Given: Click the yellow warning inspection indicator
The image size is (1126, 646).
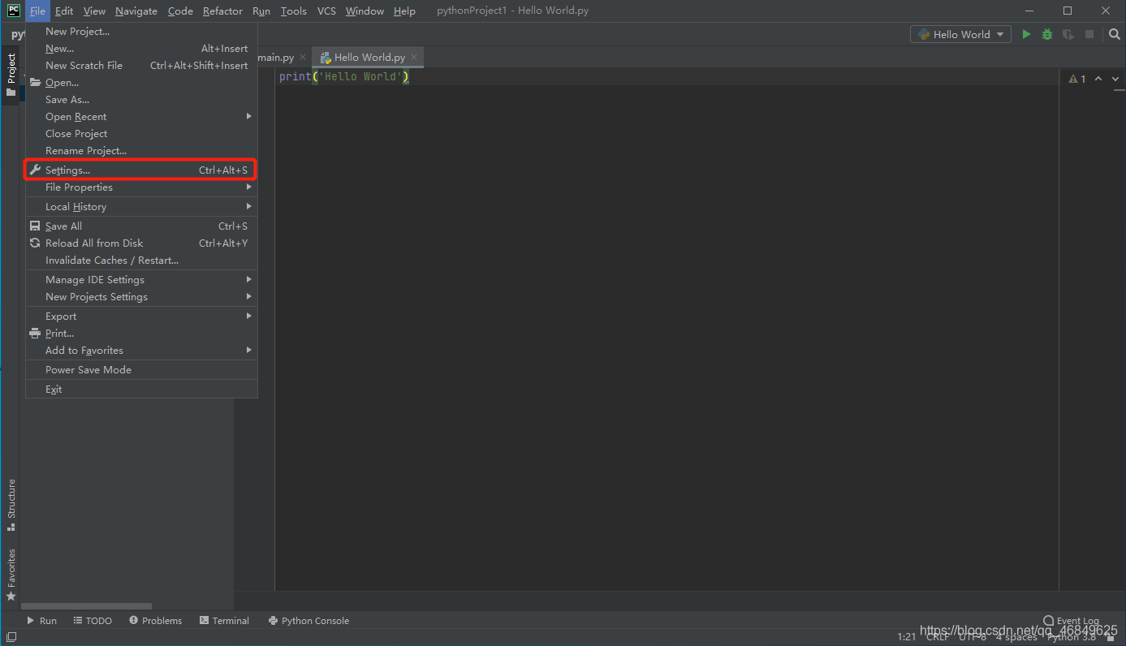Looking at the screenshot, I should (x=1077, y=79).
